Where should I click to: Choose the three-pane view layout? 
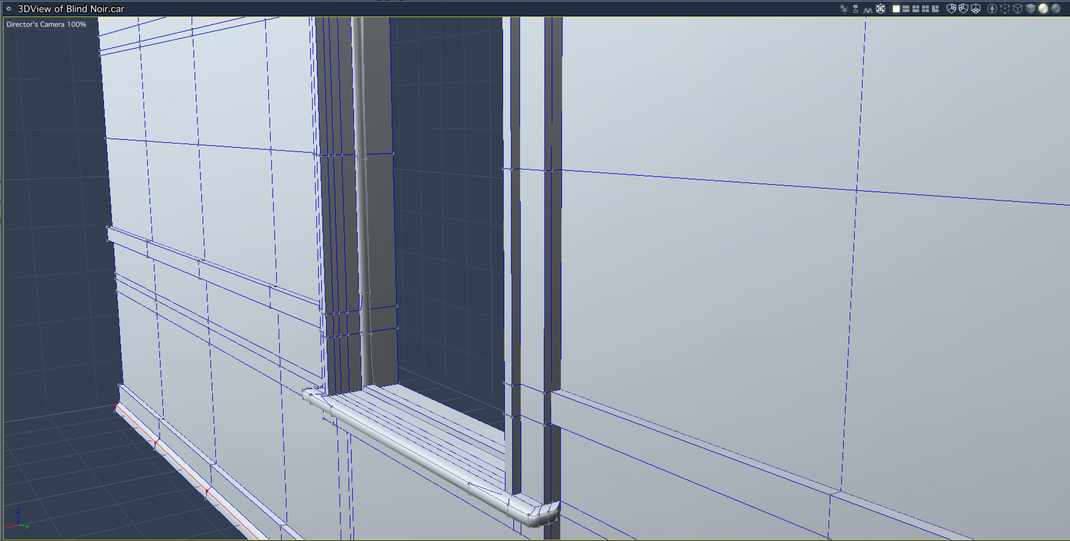point(916,9)
